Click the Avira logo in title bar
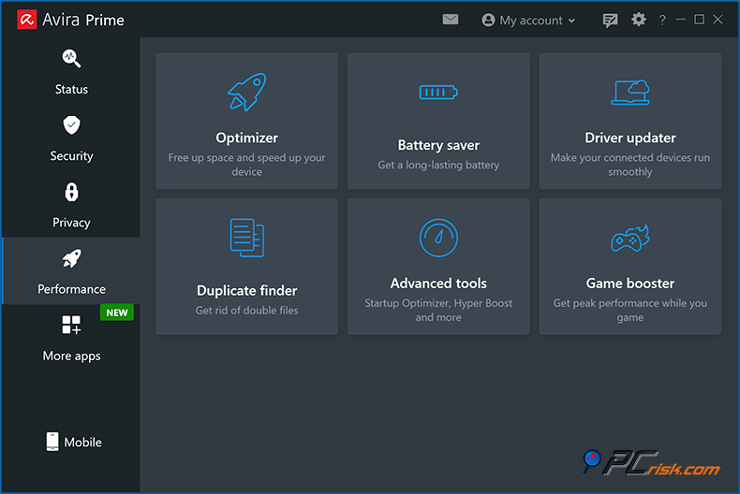 (26, 20)
